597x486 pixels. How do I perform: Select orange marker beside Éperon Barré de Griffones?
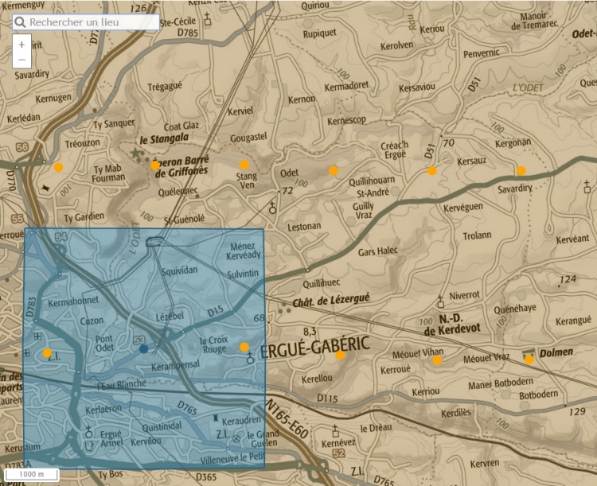(155, 165)
